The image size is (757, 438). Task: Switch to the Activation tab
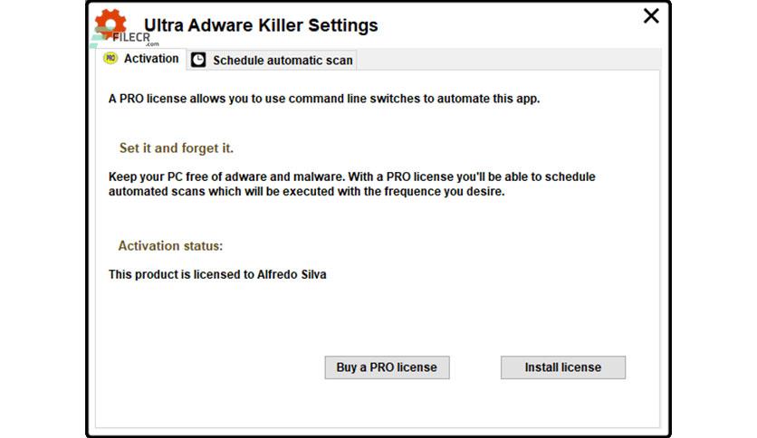point(141,59)
